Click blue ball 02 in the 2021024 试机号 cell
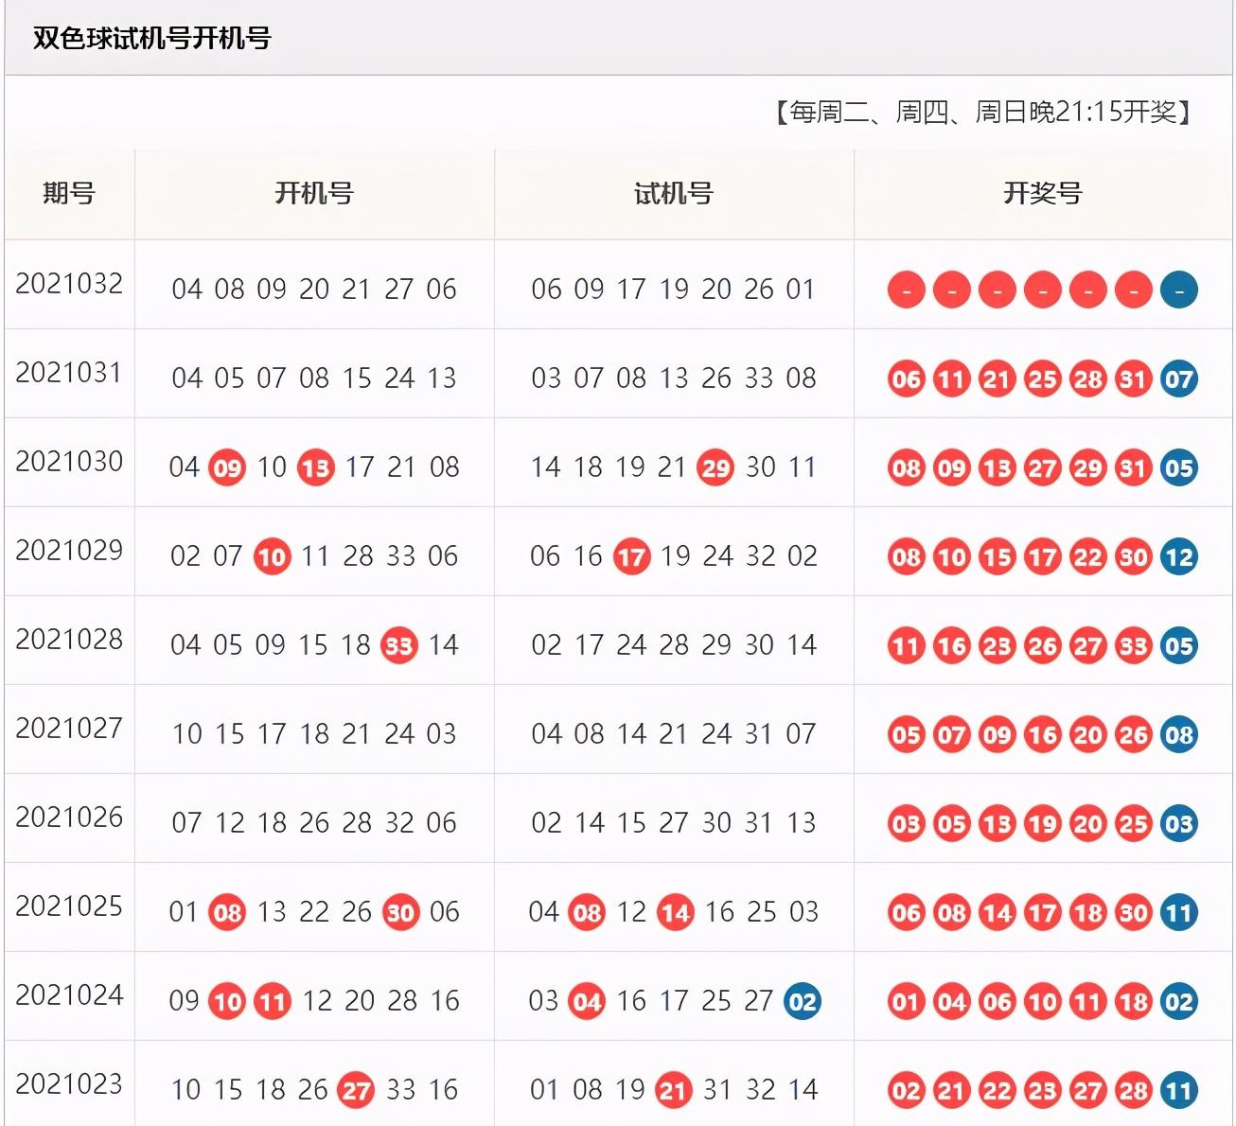Screen dimensions: 1236x1126 (802, 1002)
